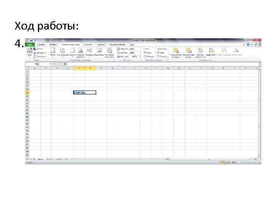Switch to the Insert (Вставка) tab

(x=53, y=44)
